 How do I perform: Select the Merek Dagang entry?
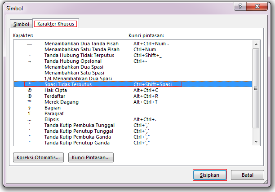click(133, 102)
